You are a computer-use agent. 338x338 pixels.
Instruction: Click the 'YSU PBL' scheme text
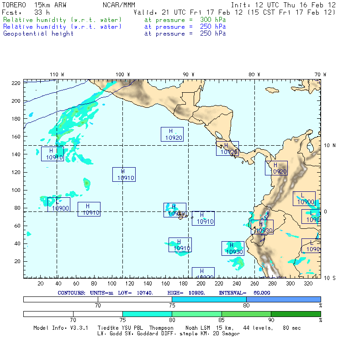132,328
